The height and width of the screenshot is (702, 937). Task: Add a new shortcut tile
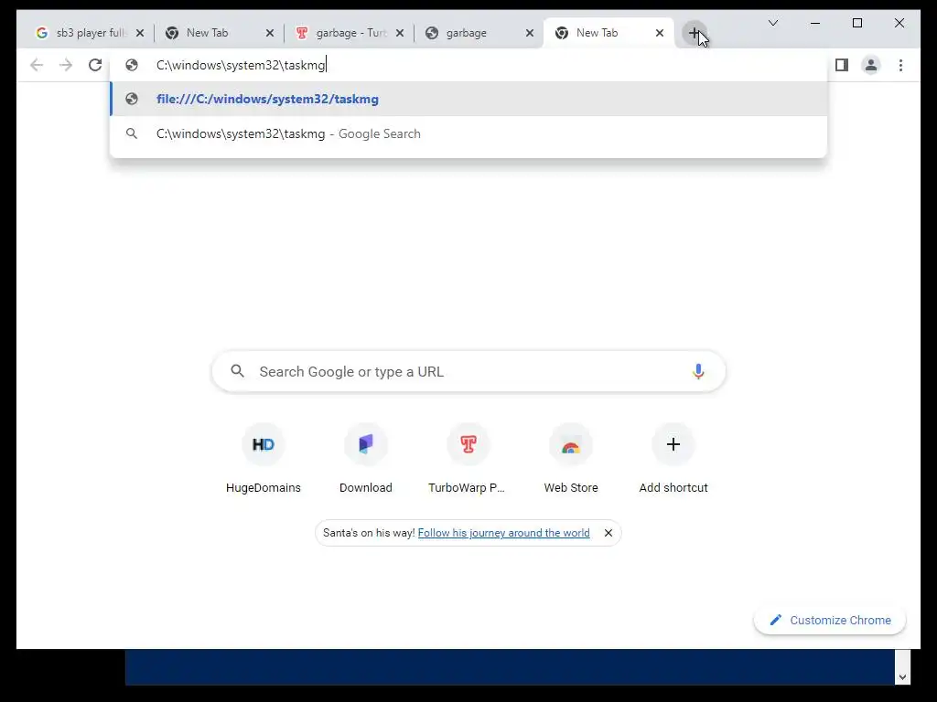coord(673,459)
